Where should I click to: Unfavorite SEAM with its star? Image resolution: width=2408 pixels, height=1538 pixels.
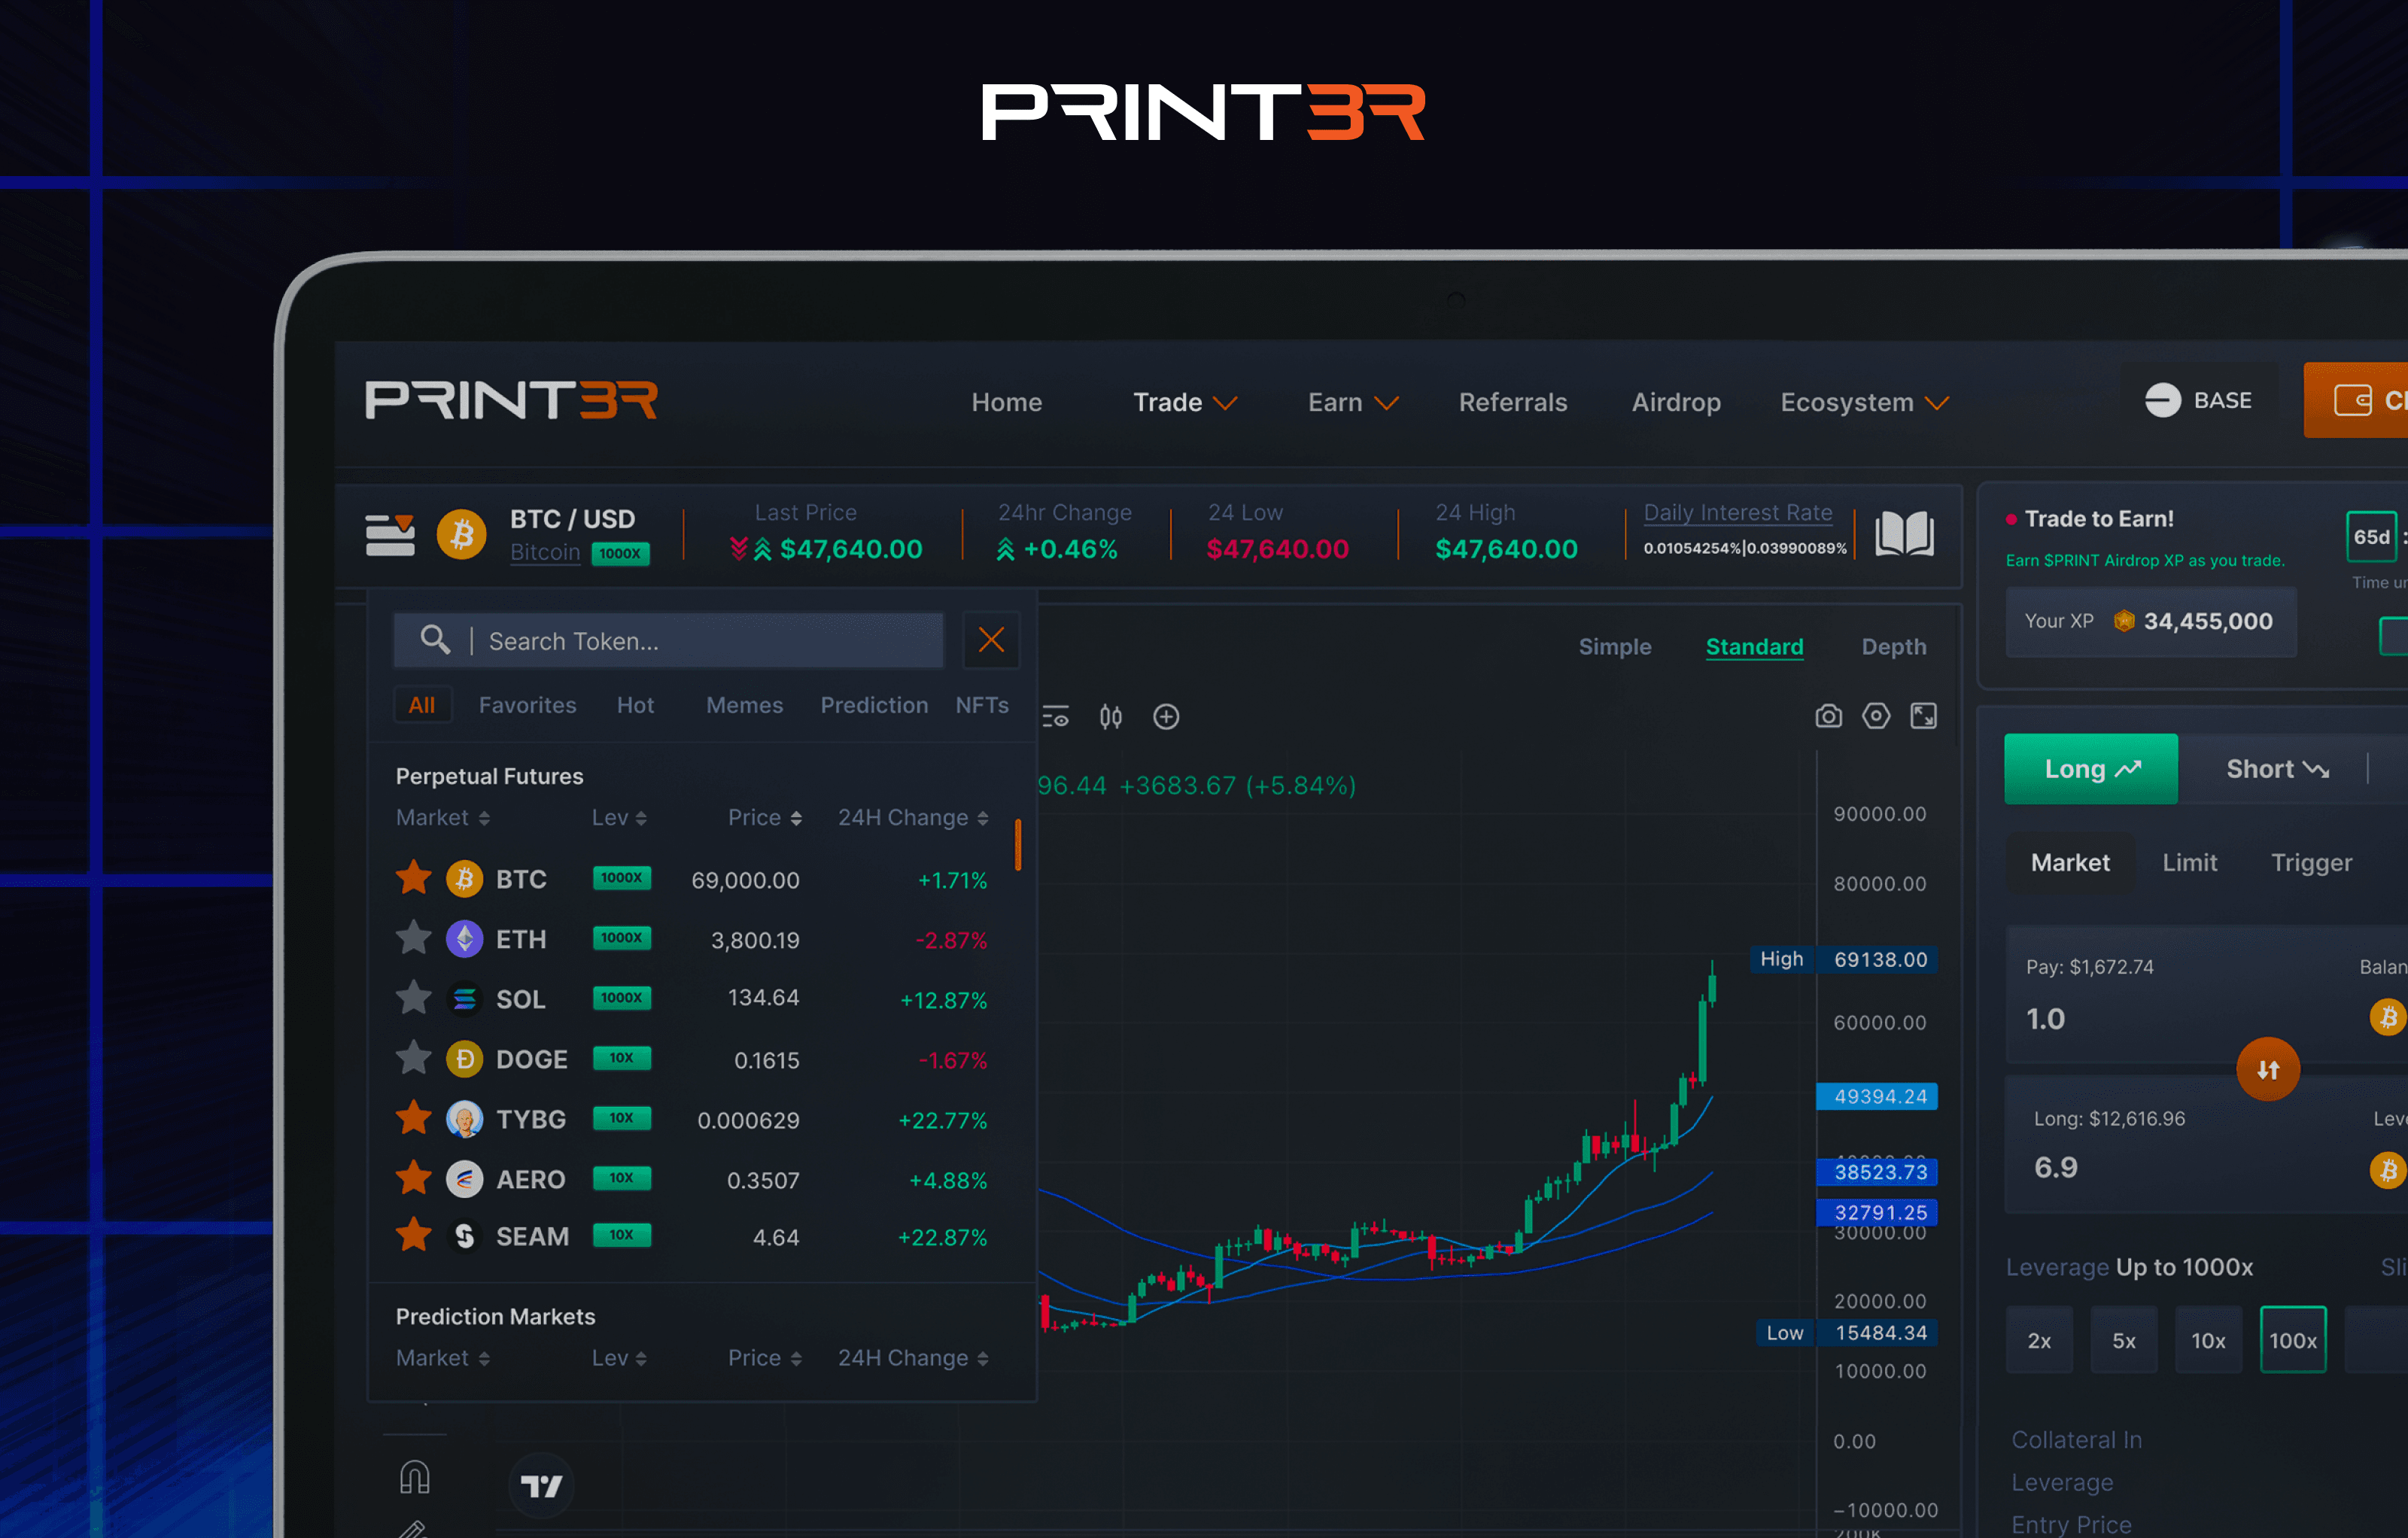413,1235
